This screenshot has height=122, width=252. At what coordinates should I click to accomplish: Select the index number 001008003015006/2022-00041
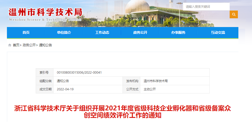coord(79,73)
